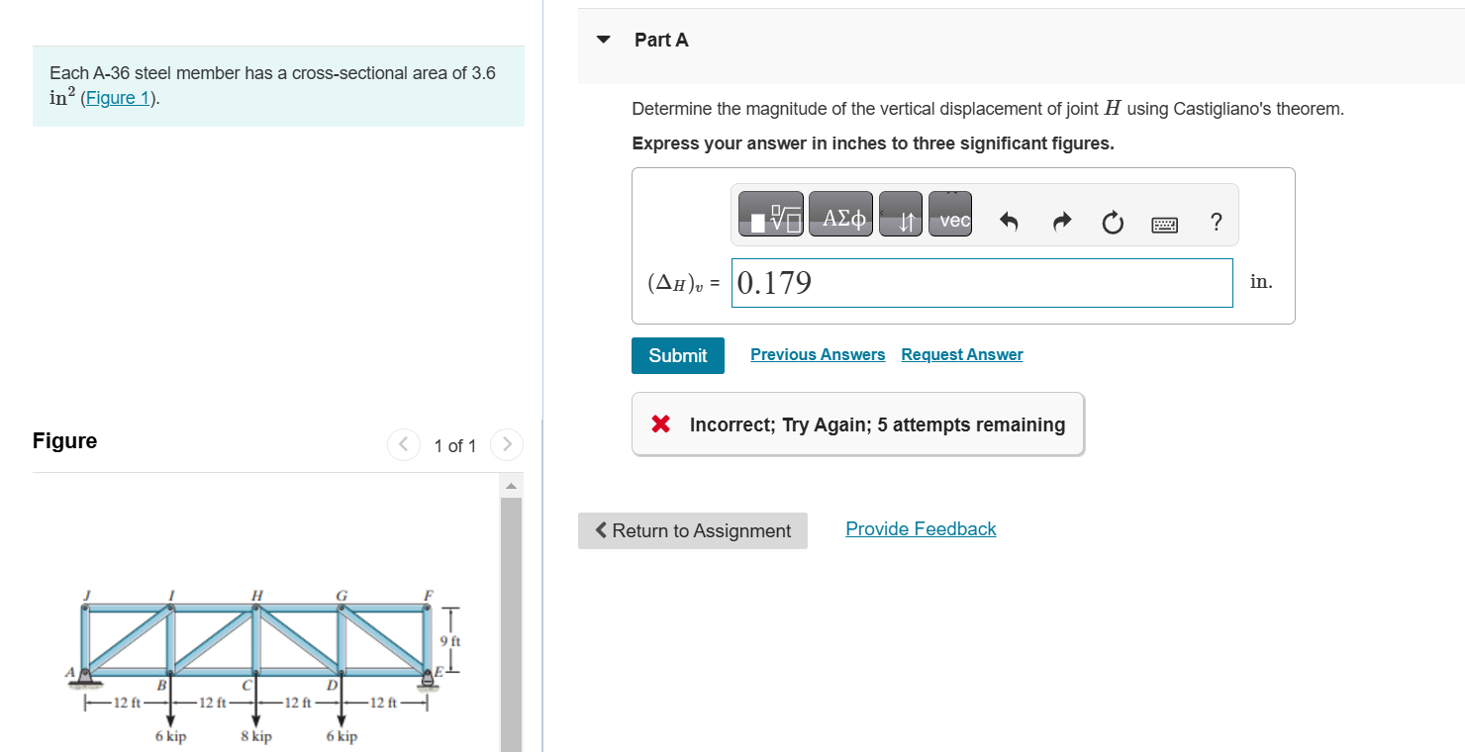Reset the answer field
Image resolution: width=1465 pixels, height=752 pixels.
(x=1113, y=223)
